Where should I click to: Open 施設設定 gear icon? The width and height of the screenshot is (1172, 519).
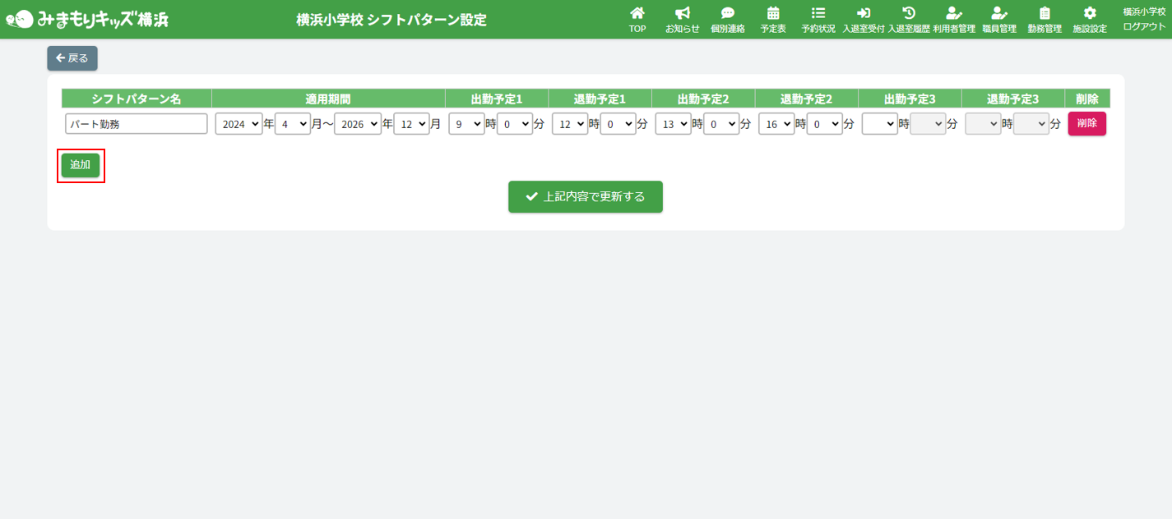pyautogui.click(x=1090, y=14)
